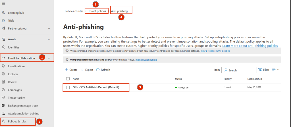Go to Threat policies breadcrumb
The image size is (291, 127).
pyautogui.click(x=97, y=11)
